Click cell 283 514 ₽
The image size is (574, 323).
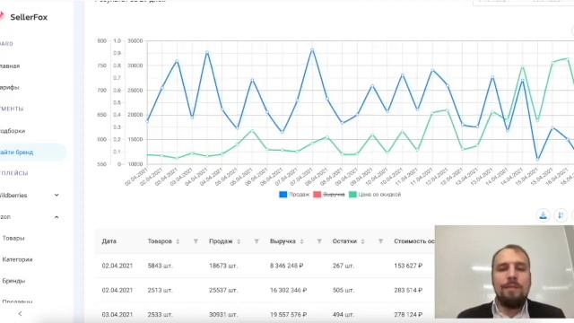408,290
